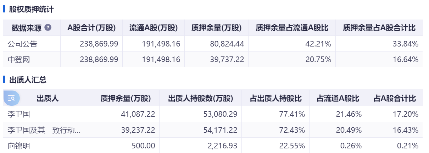Click the 占流通A股比 column header

tap(338, 98)
